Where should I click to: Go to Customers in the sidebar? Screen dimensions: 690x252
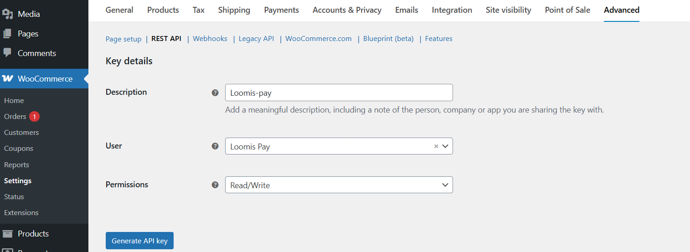[21, 133]
